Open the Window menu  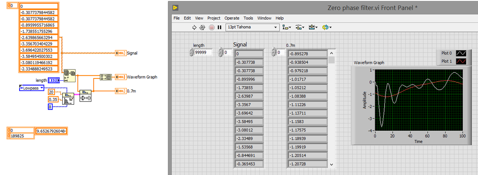click(x=264, y=18)
